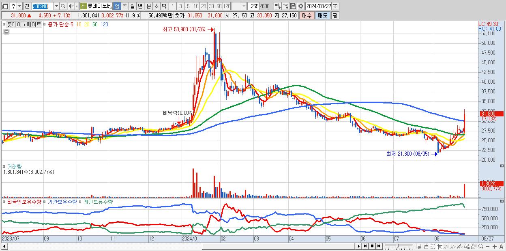
Task: Open stock search magnifier icon
Action: (63, 6)
